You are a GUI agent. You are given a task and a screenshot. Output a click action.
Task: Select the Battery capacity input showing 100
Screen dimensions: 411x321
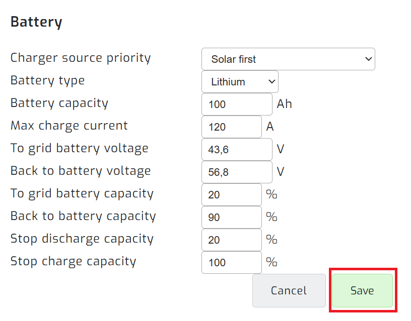coord(236,104)
